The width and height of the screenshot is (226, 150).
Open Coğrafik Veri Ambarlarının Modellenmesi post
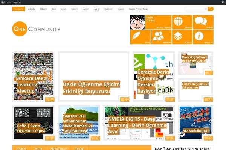coord(78,123)
